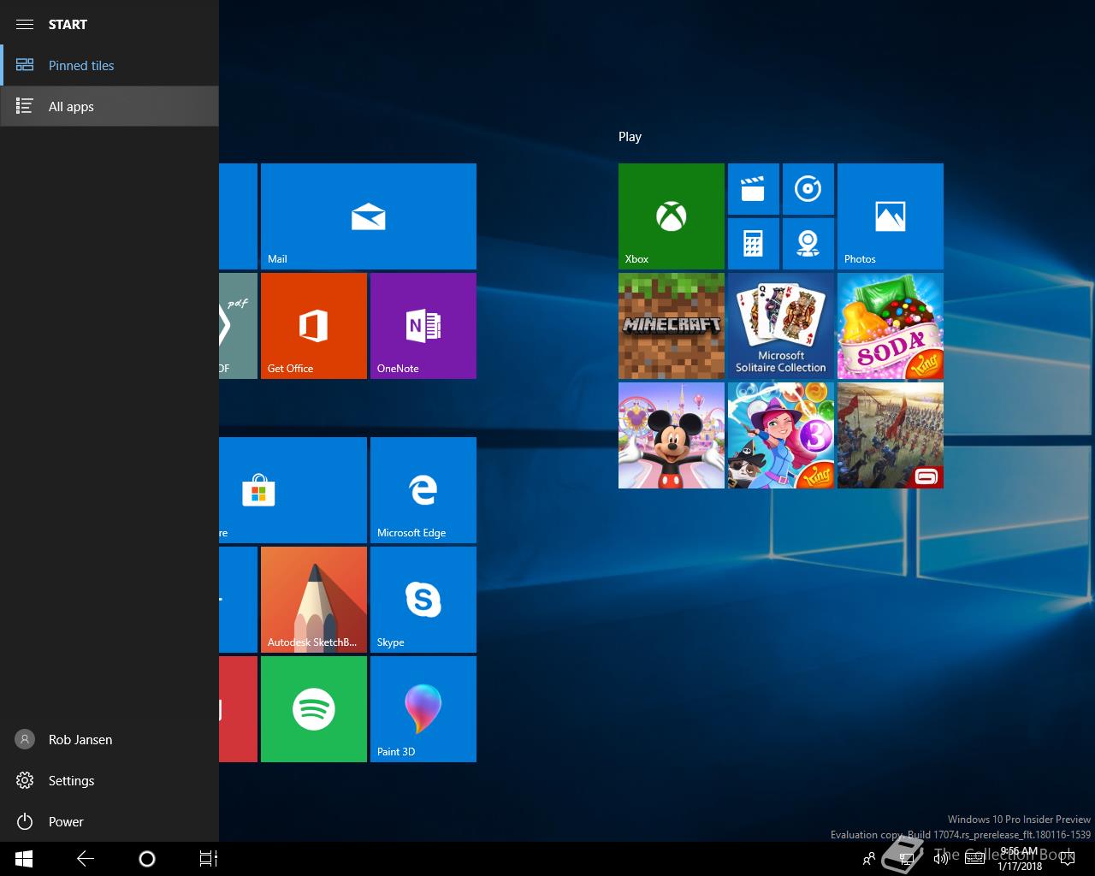Click the Windows Start button
Viewport: 1095px width, 876px height.
click(x=24, y=859)
